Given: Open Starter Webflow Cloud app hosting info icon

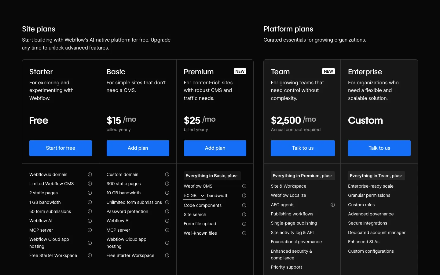Looking at the screenshot, I should click(90, 243).
